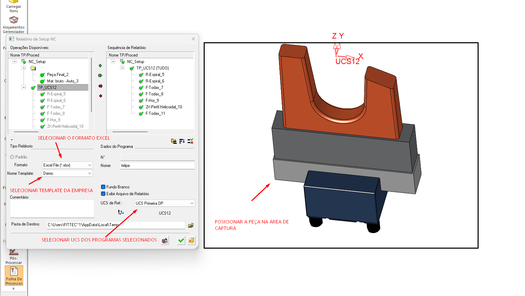Open the UCS de Ref. dropdown
The image size is (525, 296).
164,203
